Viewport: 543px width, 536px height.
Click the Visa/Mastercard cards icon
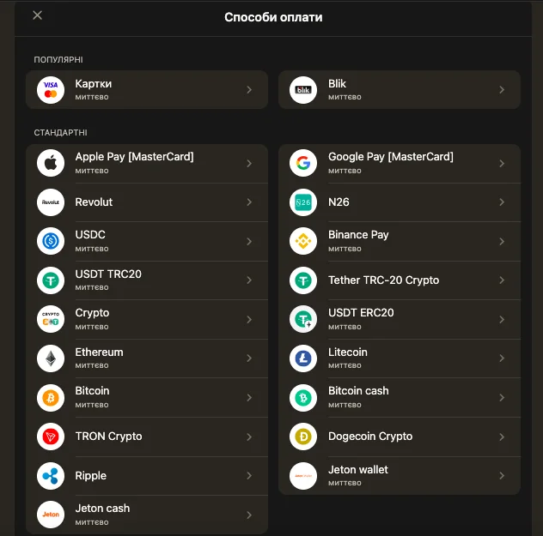(51, 90)
